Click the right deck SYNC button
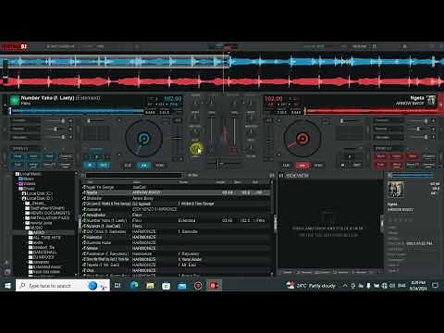This screenshot has width=444, height=333. (318, 166)
